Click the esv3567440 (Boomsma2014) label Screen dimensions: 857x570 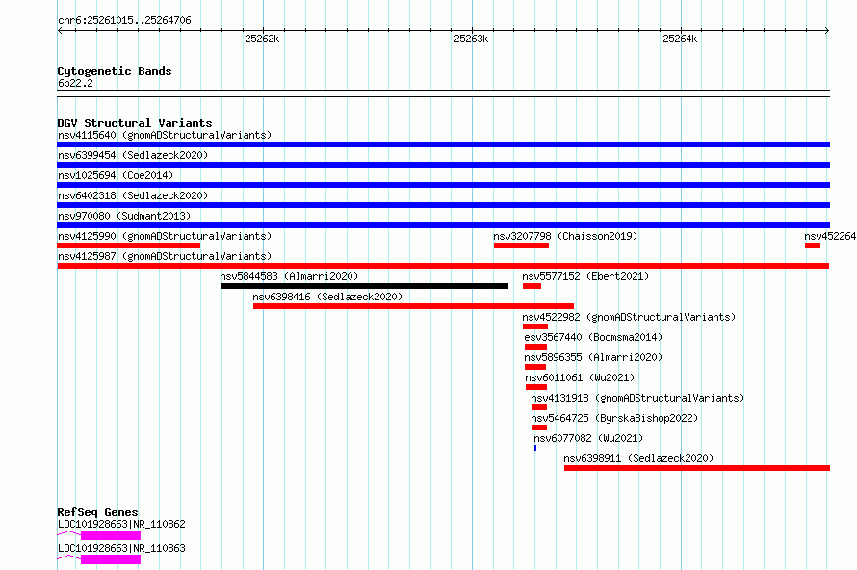(593, 337)
